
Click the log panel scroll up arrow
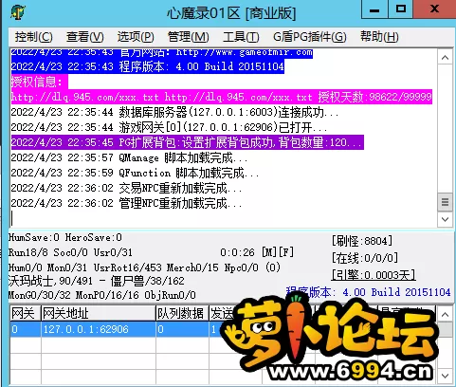(445, 58)
